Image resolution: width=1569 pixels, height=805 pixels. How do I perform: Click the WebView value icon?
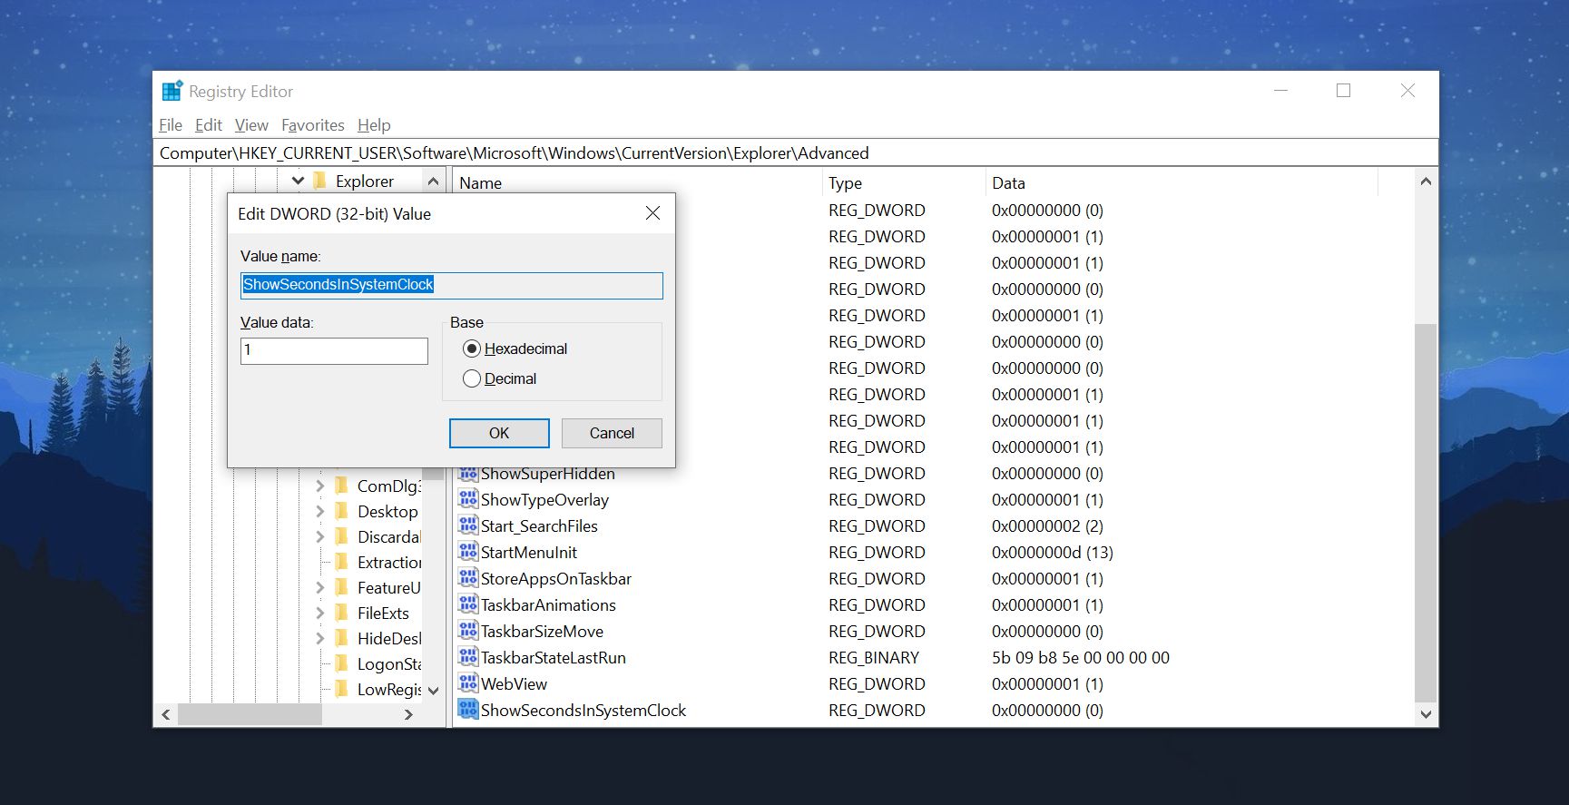click(468, 683)
